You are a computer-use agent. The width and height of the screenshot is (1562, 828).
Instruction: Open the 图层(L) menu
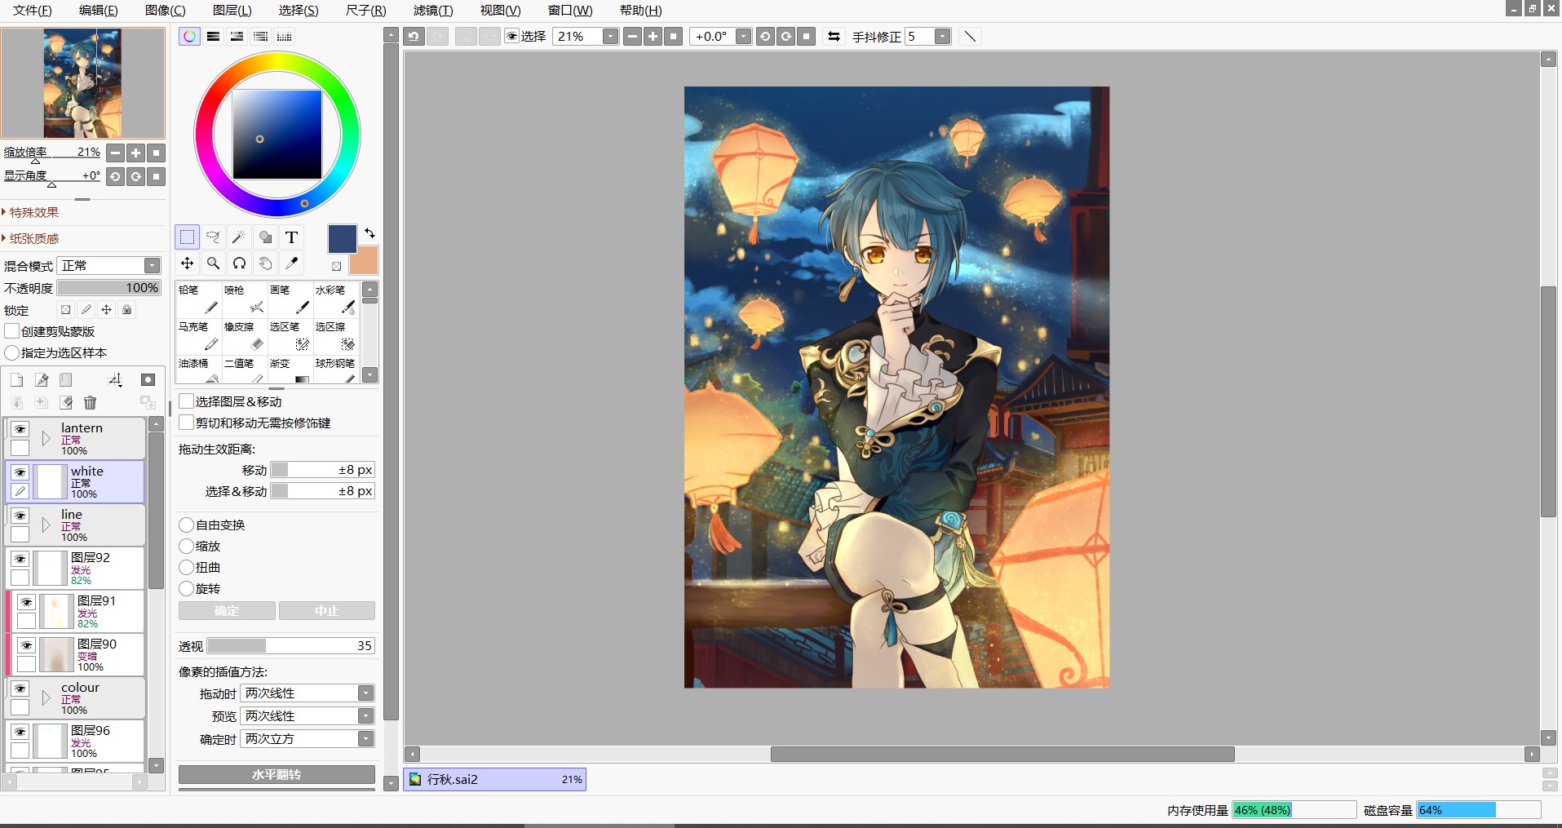click(x=232, y=11)
